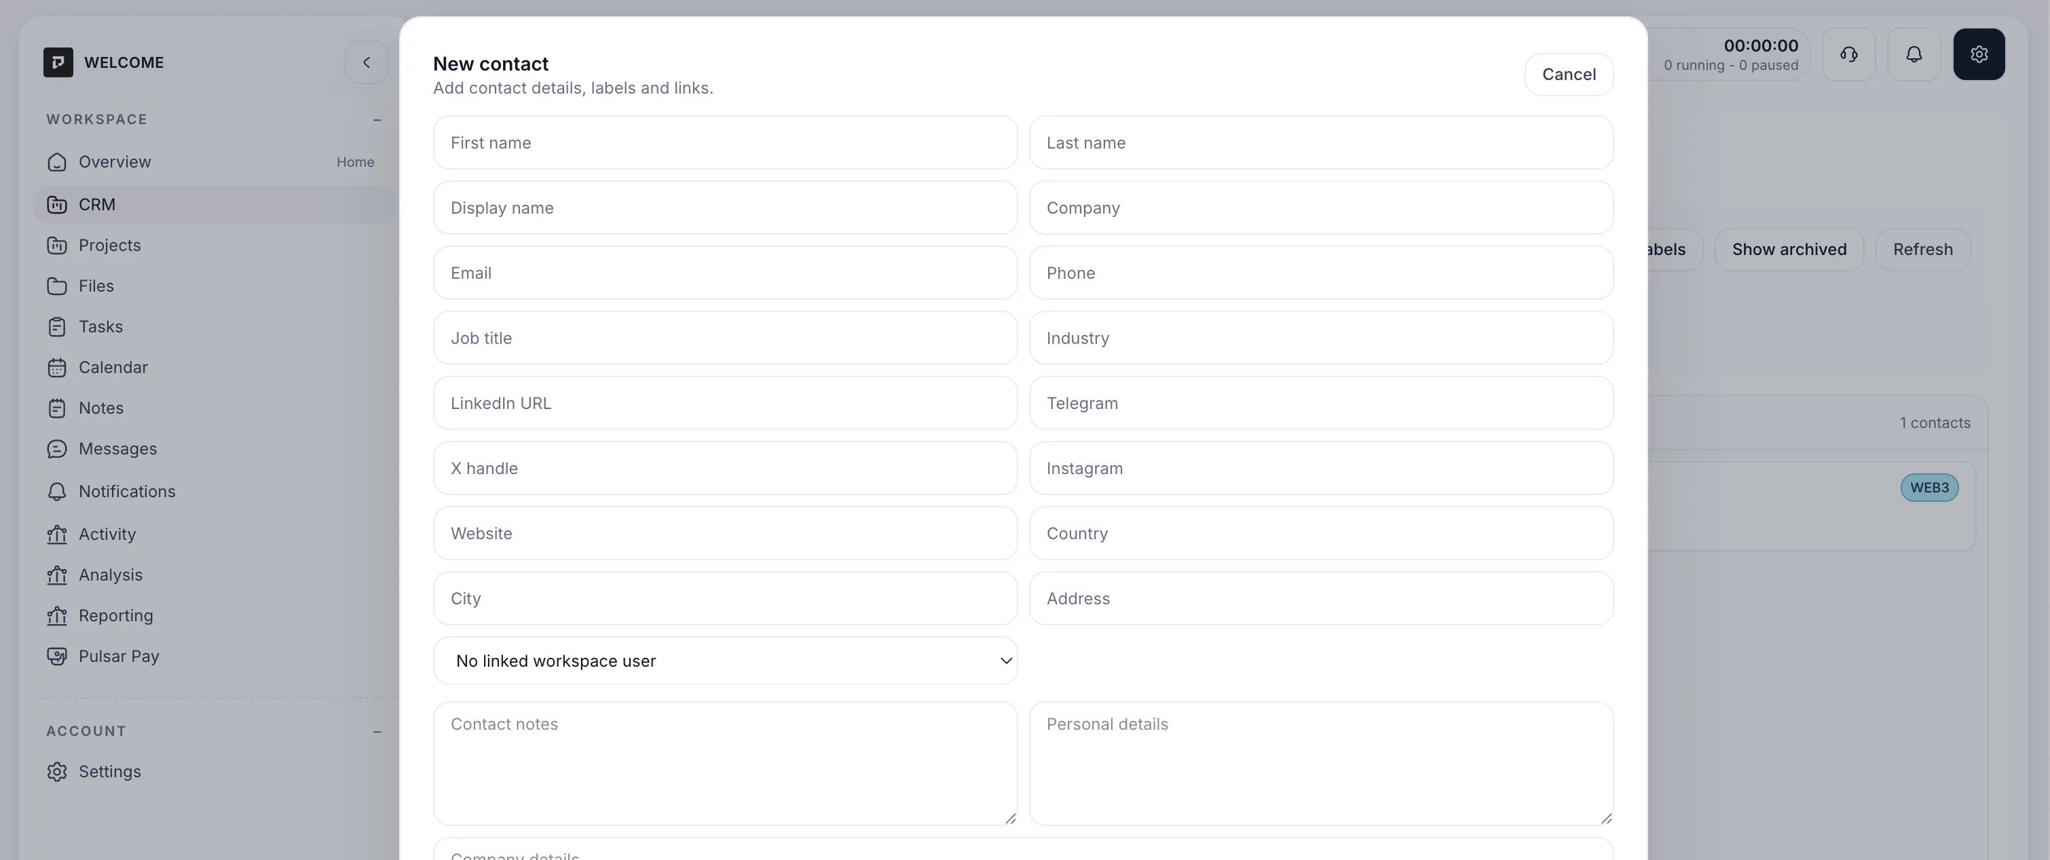This screenshot has width=2050, height=860.
Task: Click the Notifications bell icon in sidebar
Action: point(56,492)
